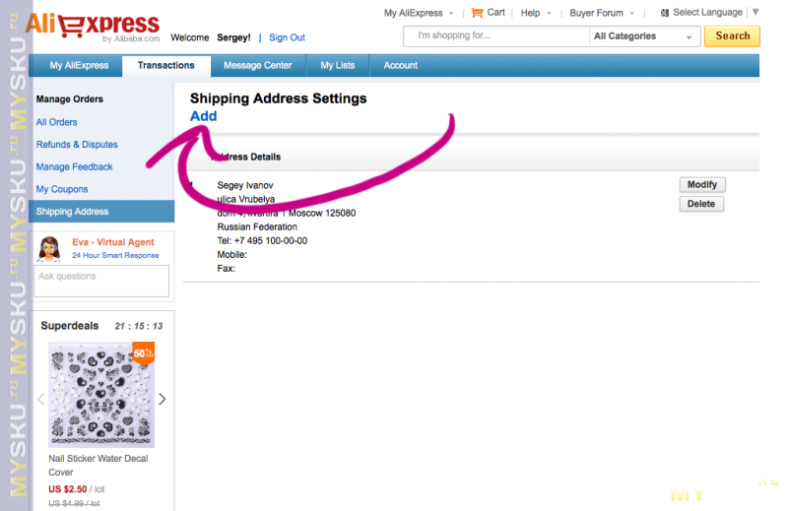Open the Nail Sticker product thumbnail
Viewport: 788px width, 511px height.
[x=101, y=396]
